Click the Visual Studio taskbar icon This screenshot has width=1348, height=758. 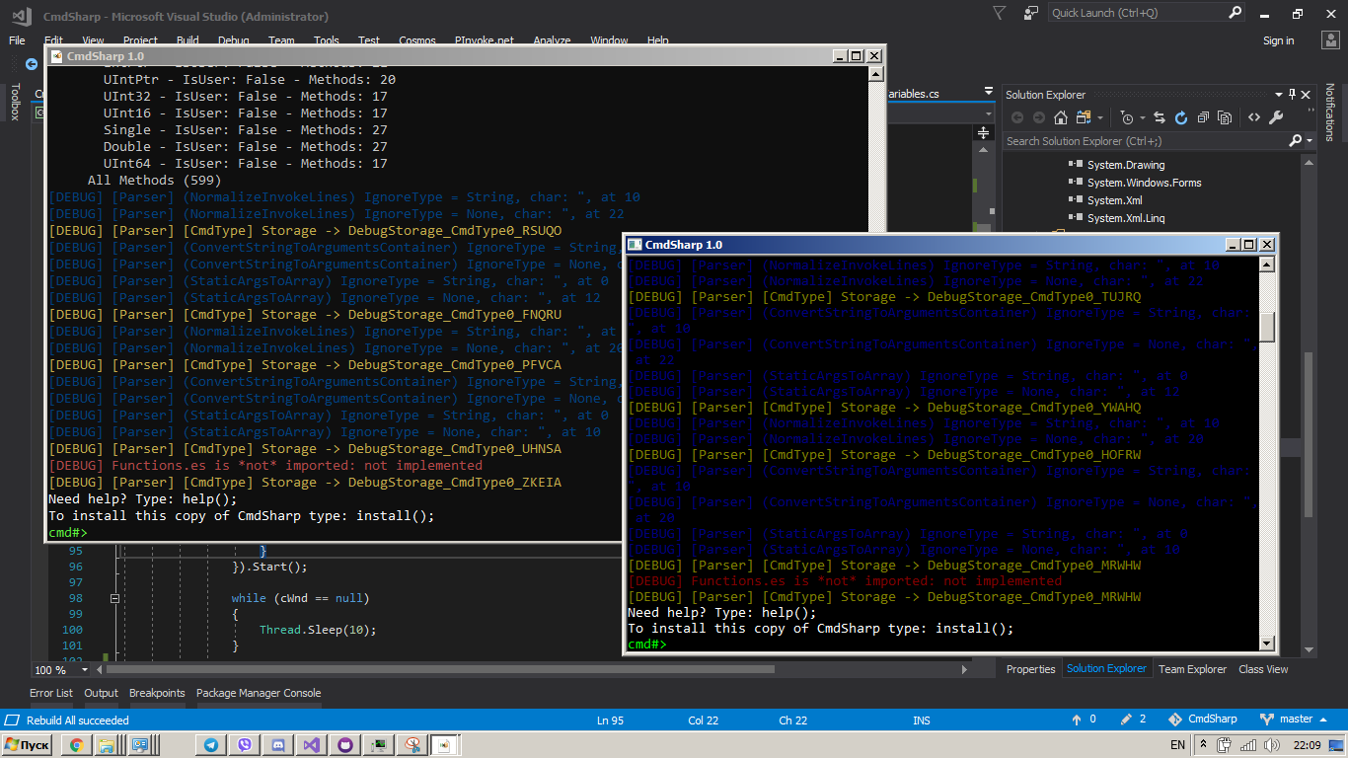(x=312, y=745)
